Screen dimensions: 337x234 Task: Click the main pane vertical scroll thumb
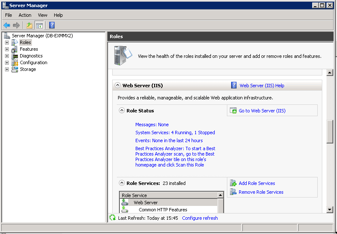pos(330,132)
